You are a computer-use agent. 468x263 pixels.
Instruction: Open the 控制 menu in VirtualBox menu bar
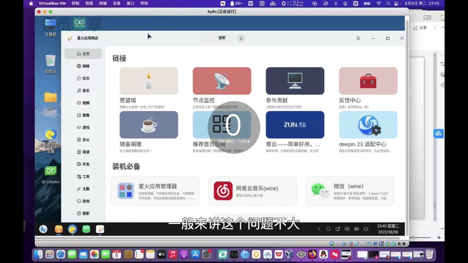click(75, 3)
